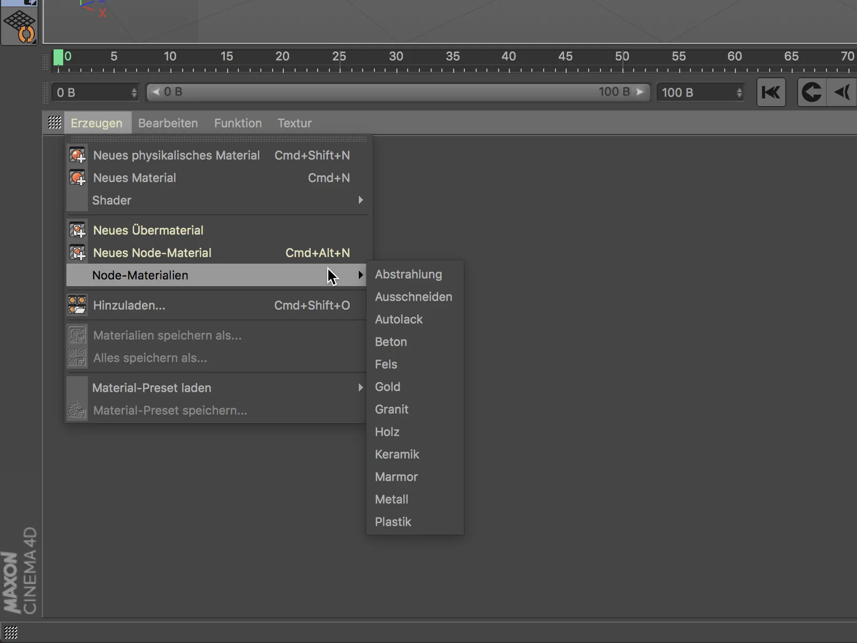Click the green playhead marker at frame 0
The width and height of the screenshot is (857, 643).
coord(58,57)
